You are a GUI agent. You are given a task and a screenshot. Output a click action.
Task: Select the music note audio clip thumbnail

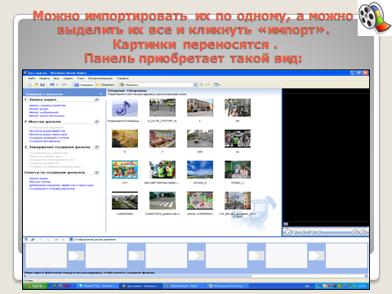pyautogui.click(x=125, y=108)
